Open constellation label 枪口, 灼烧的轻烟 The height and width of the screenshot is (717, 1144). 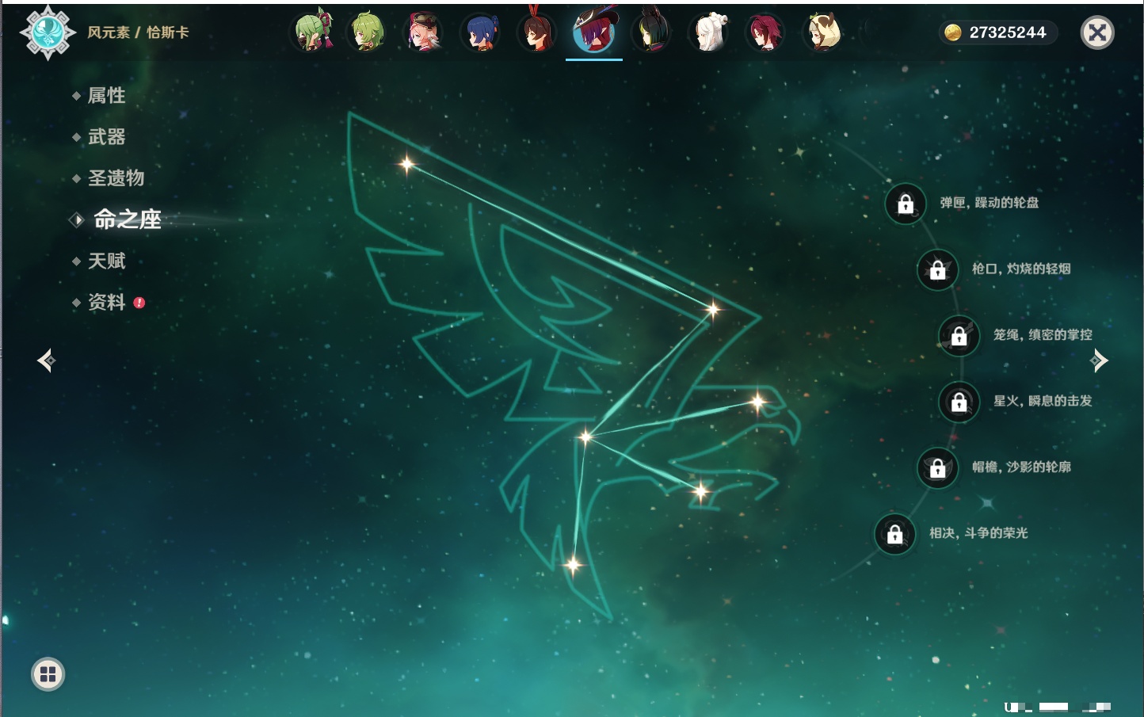1021,269
